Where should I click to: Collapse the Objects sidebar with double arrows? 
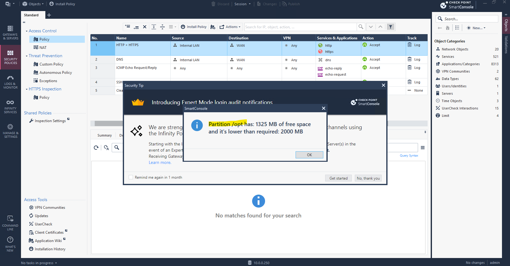[506, 14]
